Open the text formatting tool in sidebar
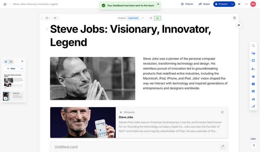 253,69
